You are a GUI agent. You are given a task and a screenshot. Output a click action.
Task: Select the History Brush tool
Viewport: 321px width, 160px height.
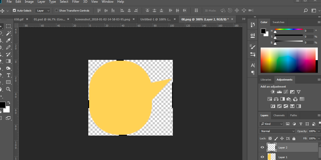[8, 54]
